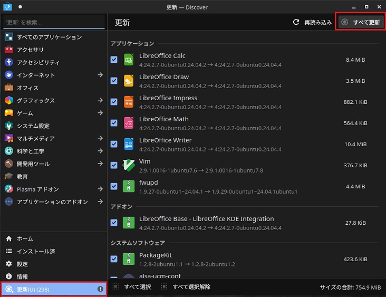Viewport: 386px width, 297px height.
Task: Uncheck the LibreOffice Calc update checkbox
Action: tap(114, 60)
